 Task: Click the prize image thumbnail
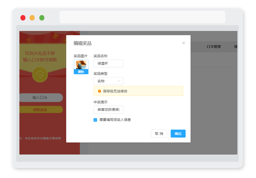tap(81, 65)
